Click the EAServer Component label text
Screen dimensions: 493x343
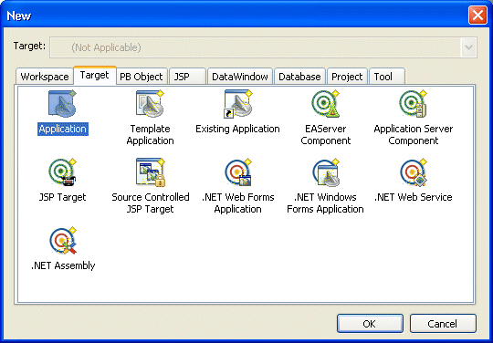pos(325,135)
